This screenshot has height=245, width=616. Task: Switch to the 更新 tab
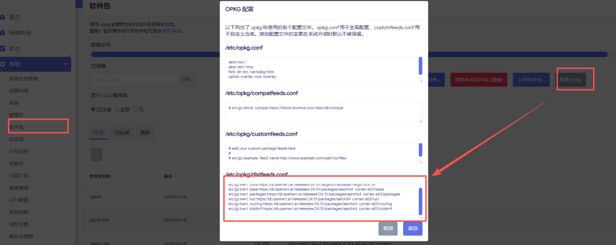tap(145, 133)
